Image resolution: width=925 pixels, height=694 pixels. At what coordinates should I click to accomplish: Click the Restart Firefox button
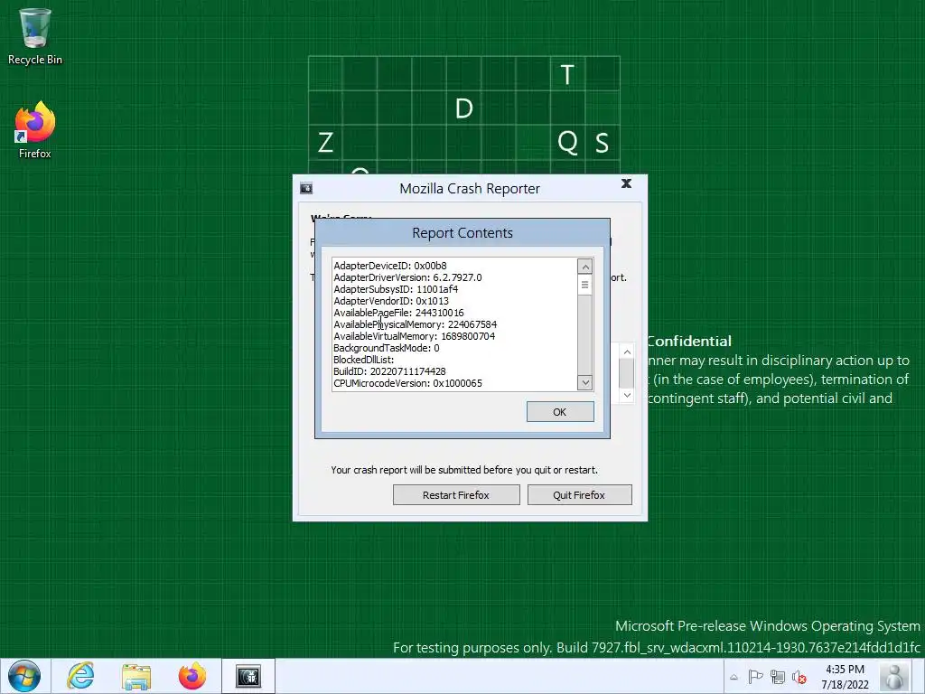456,495
